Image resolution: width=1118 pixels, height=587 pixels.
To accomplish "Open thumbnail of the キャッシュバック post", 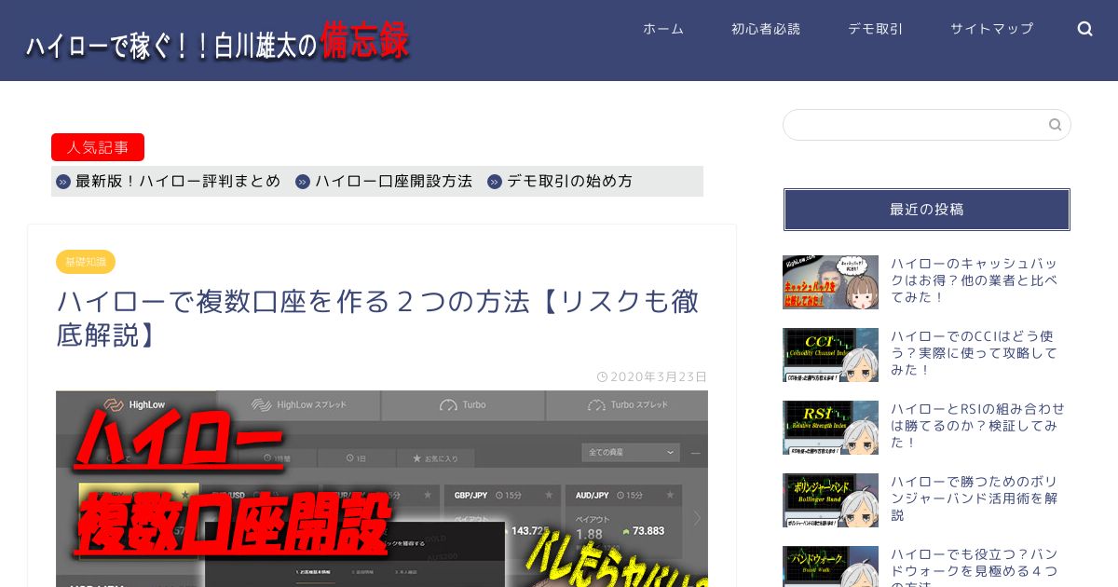I will (x=830, y=282).
